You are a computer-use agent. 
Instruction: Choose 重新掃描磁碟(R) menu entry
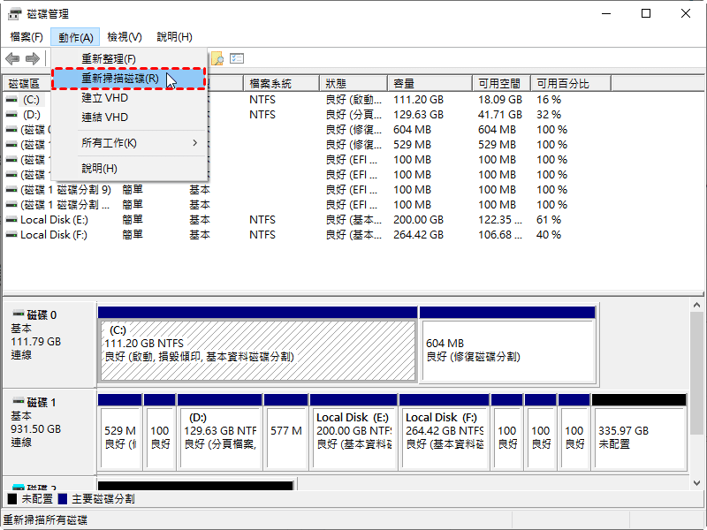129,79
